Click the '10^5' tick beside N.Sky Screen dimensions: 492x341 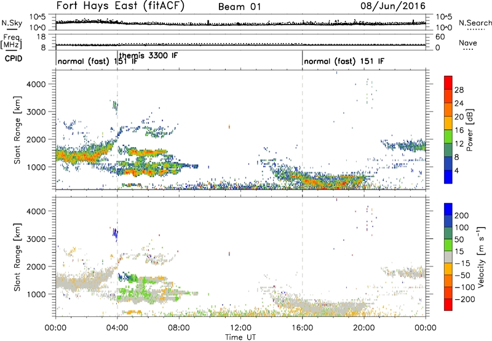(x=38, y=17)
